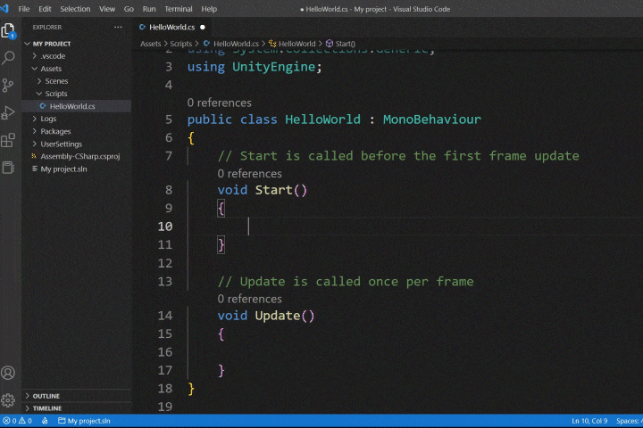Open the Accounts menu icon
The width and height of the screenshot is (643, 428).
click(8, 373)
